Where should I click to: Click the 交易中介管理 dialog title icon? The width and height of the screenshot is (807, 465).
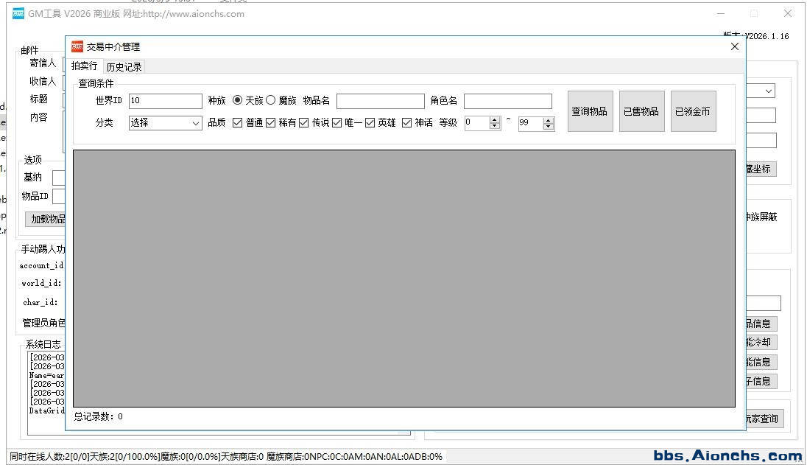[77, 46]
